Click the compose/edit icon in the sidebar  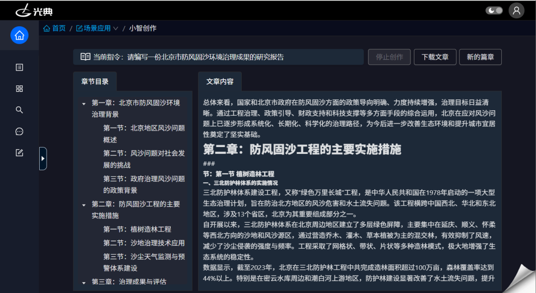click(x=19, y=152)
